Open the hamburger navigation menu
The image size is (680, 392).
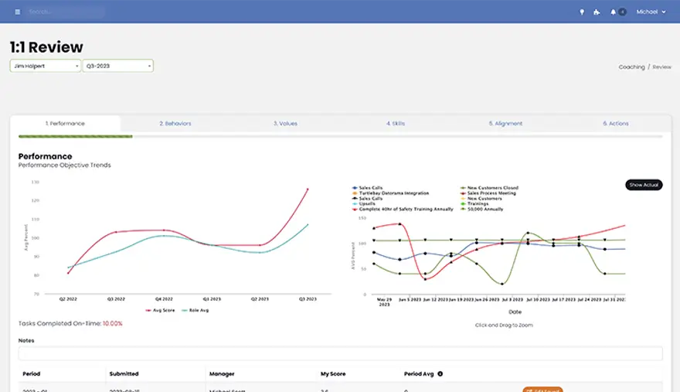tap(18, 12)
